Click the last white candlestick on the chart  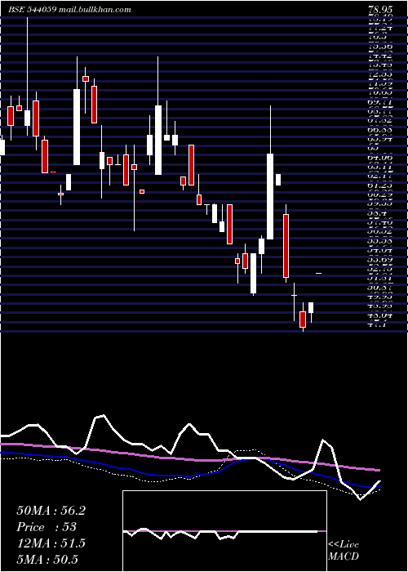coord(311,307)
